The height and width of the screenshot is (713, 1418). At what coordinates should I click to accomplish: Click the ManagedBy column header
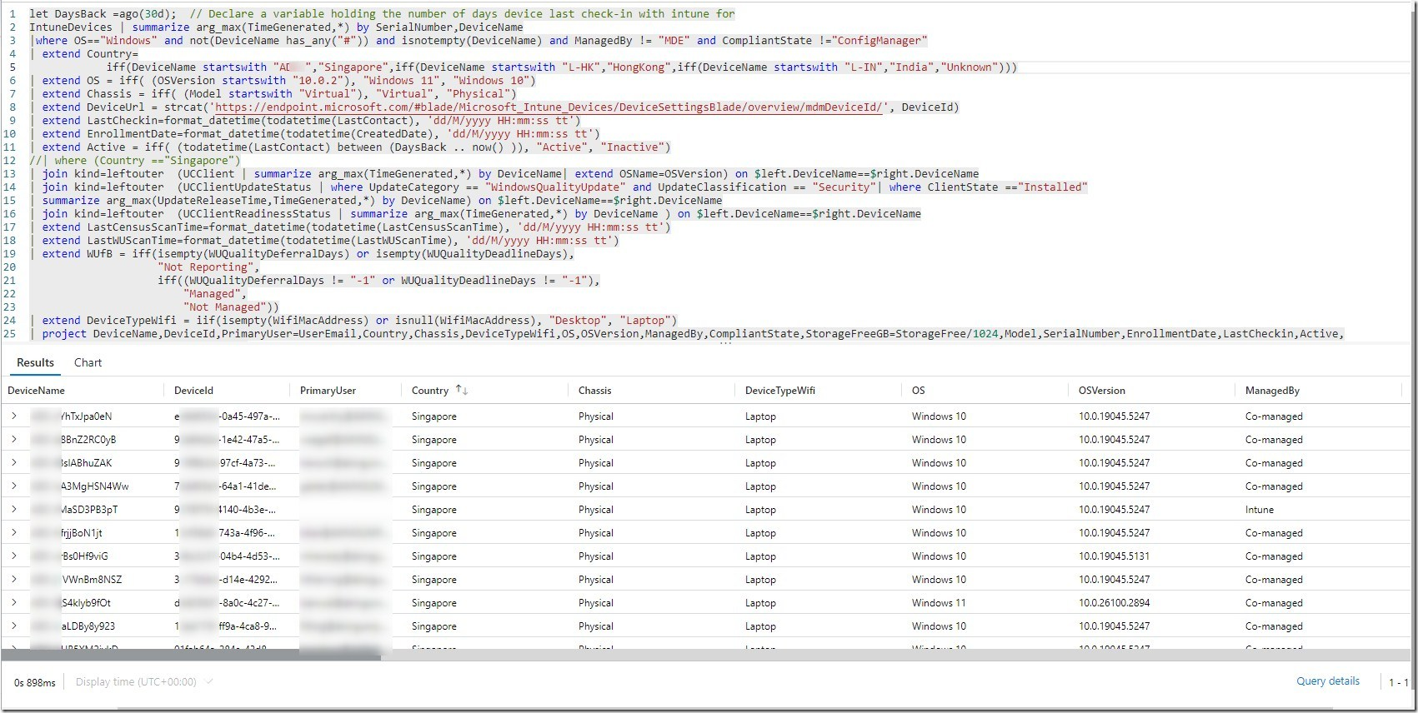click(1272, 391)
